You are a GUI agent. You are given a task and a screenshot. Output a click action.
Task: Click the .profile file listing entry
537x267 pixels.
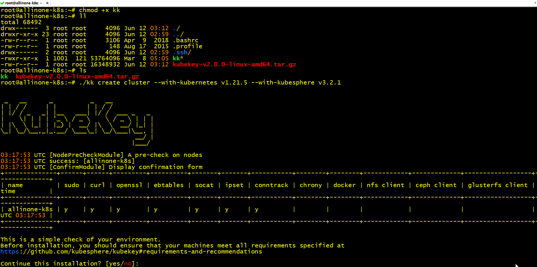click(188, 46)
